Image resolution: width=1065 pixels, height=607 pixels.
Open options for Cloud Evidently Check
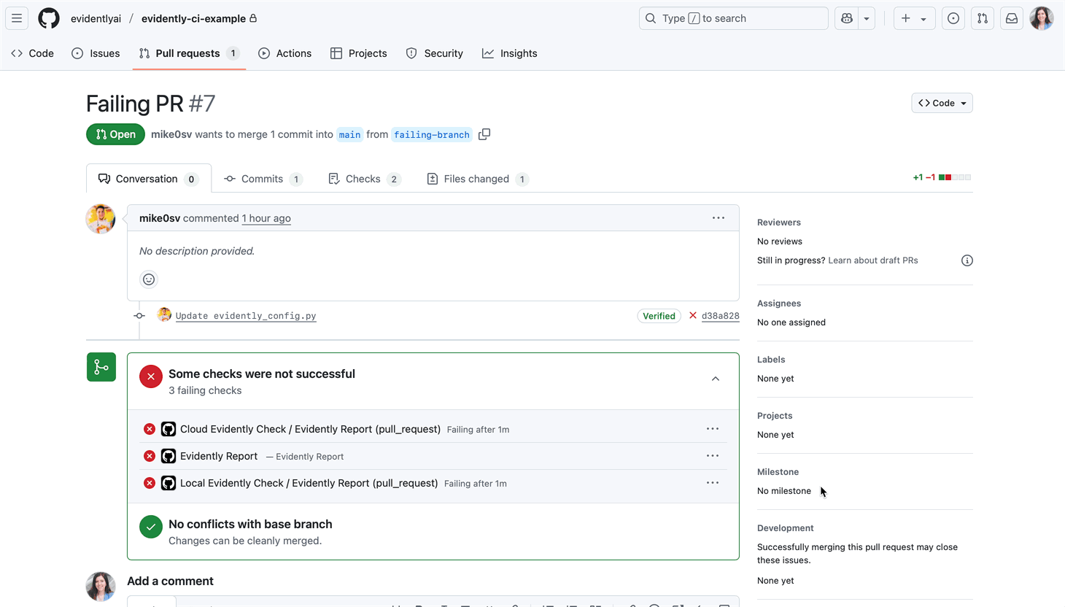713,429
